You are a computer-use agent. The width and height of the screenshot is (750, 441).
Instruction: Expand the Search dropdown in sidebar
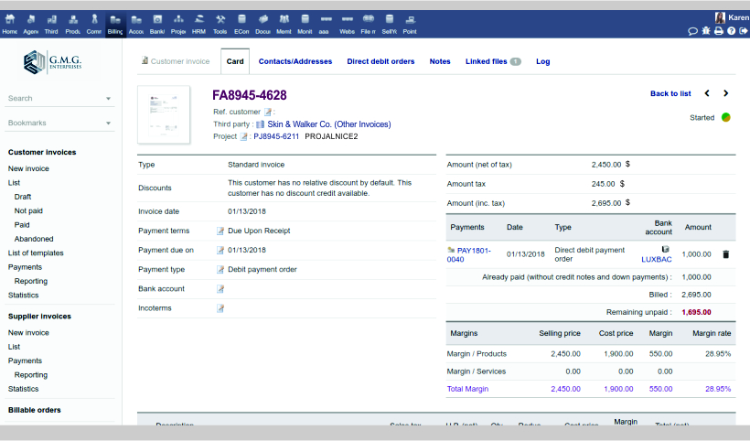point(109,99)
